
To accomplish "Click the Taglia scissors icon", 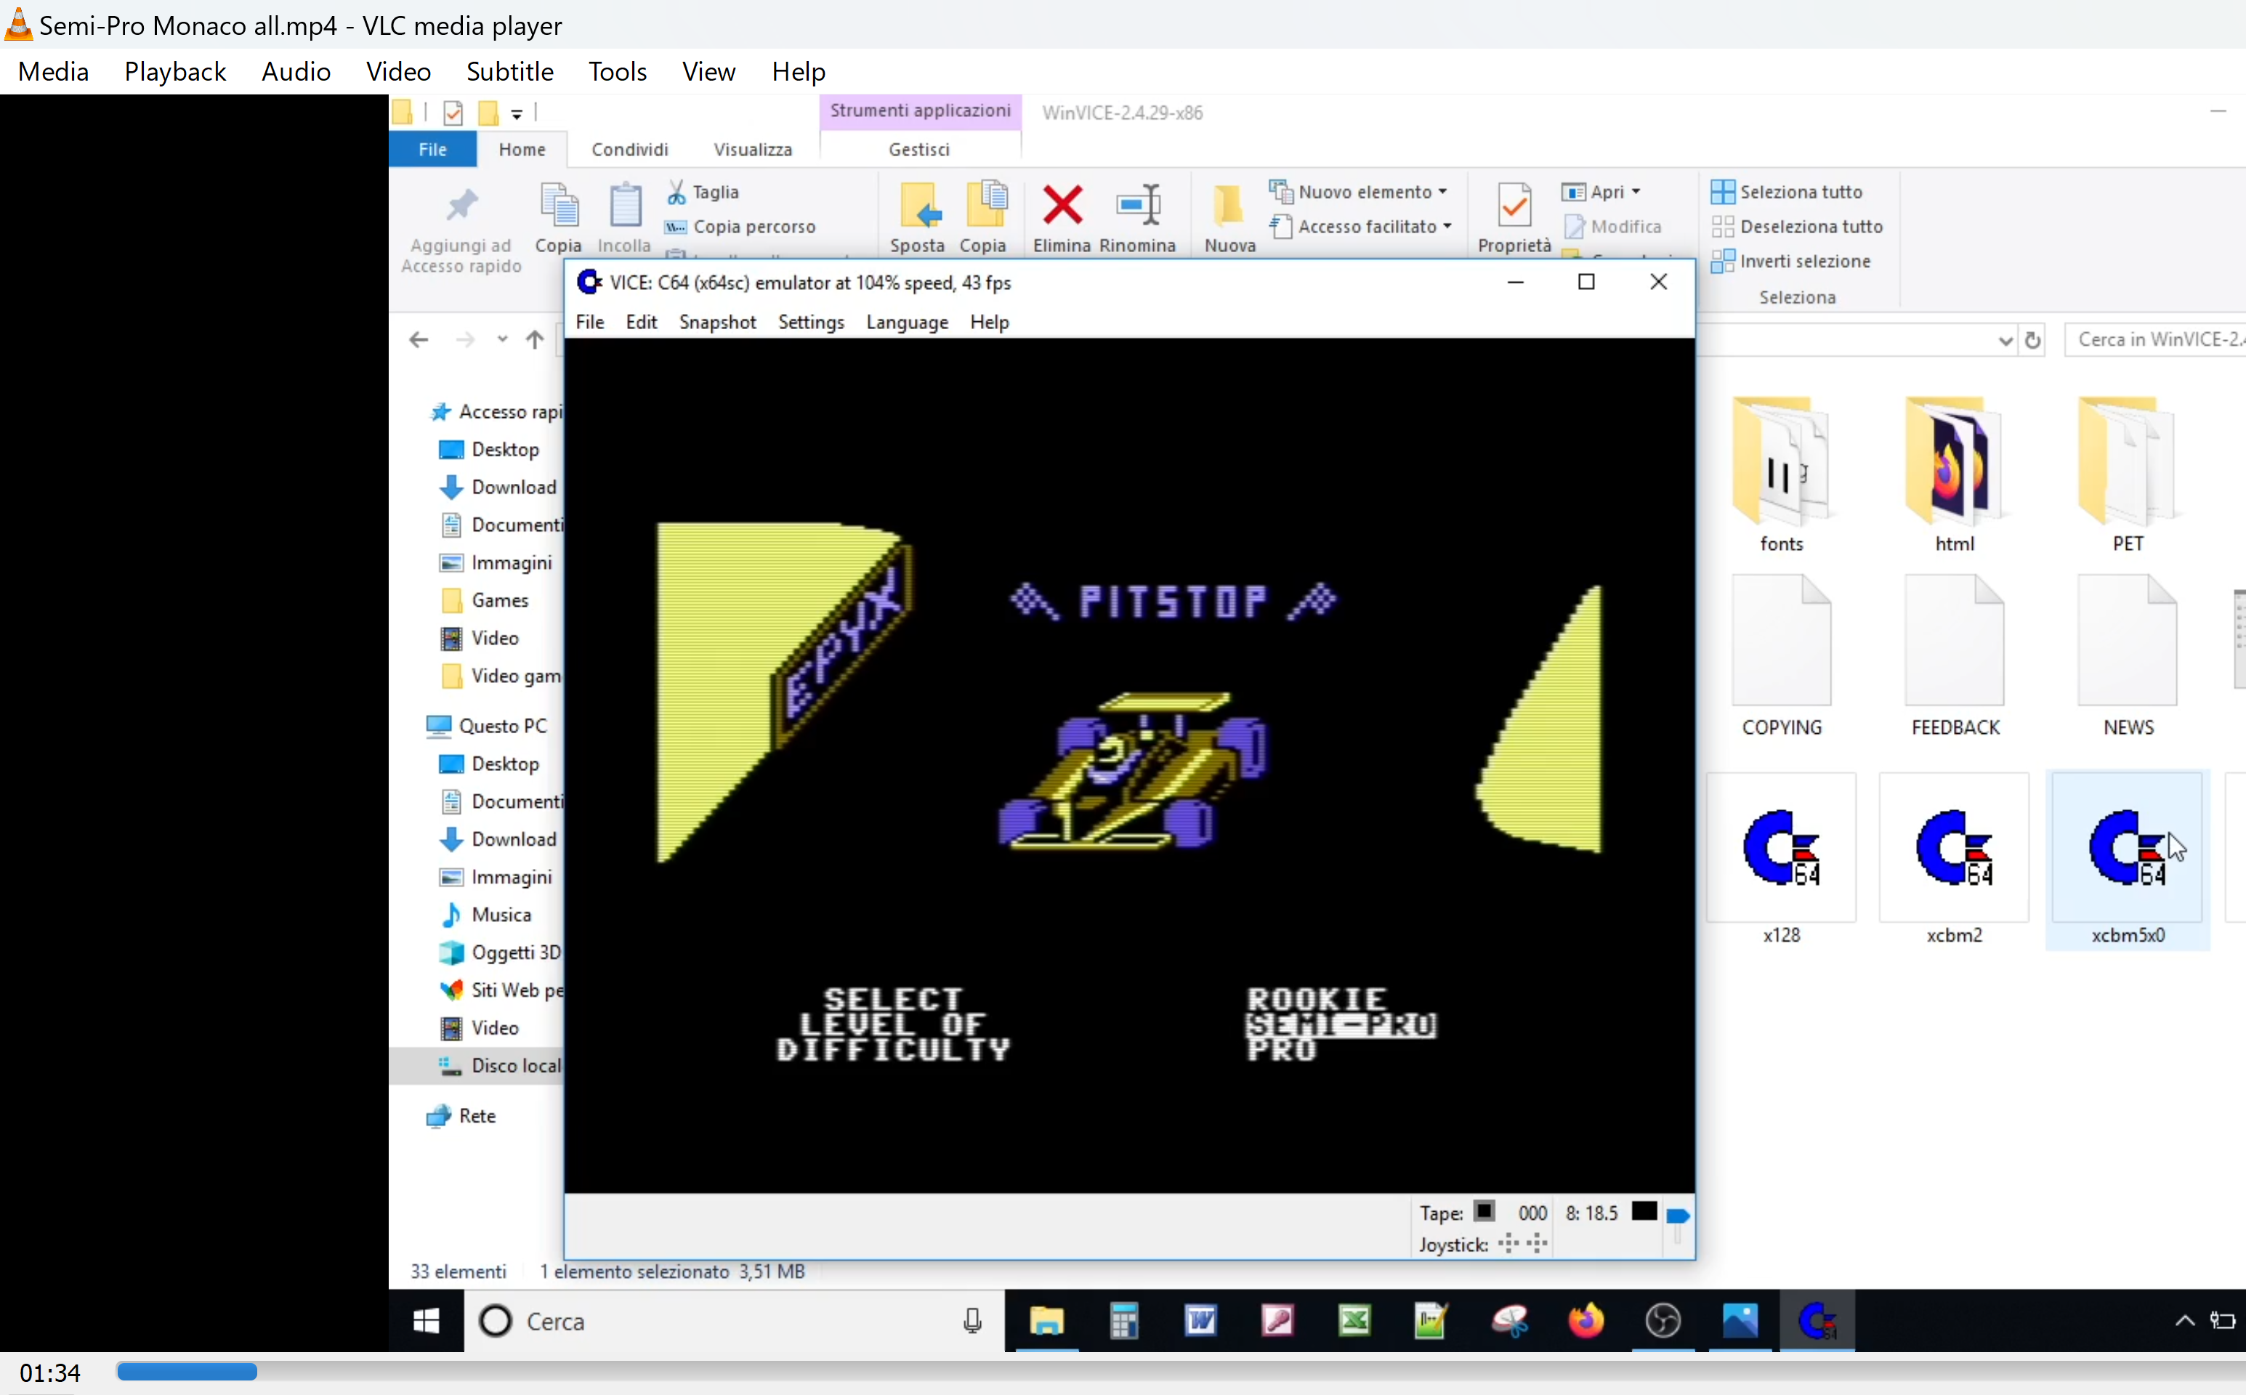I will click(x=676, y=192).
